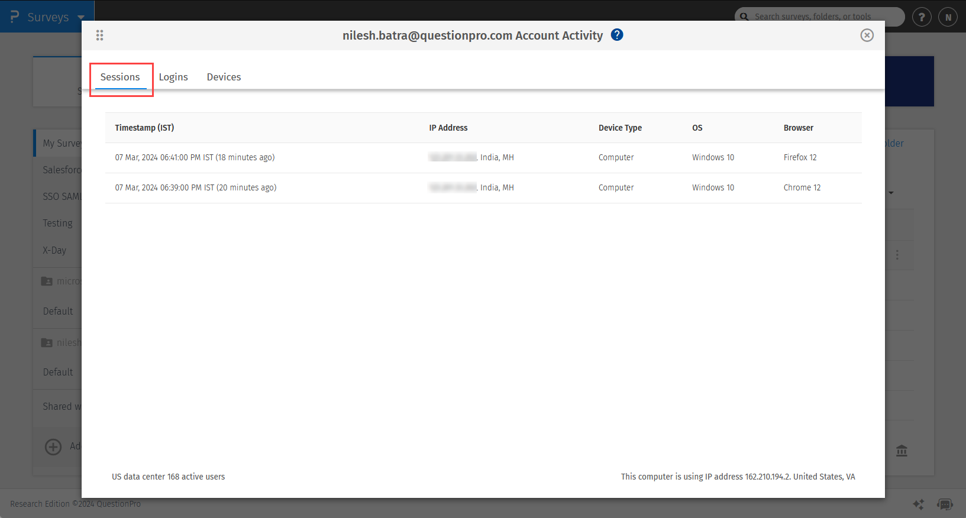The height and width of the screenshot is (518, 966).
Task: Click the Research Edition link in footer
Action: 40,504
